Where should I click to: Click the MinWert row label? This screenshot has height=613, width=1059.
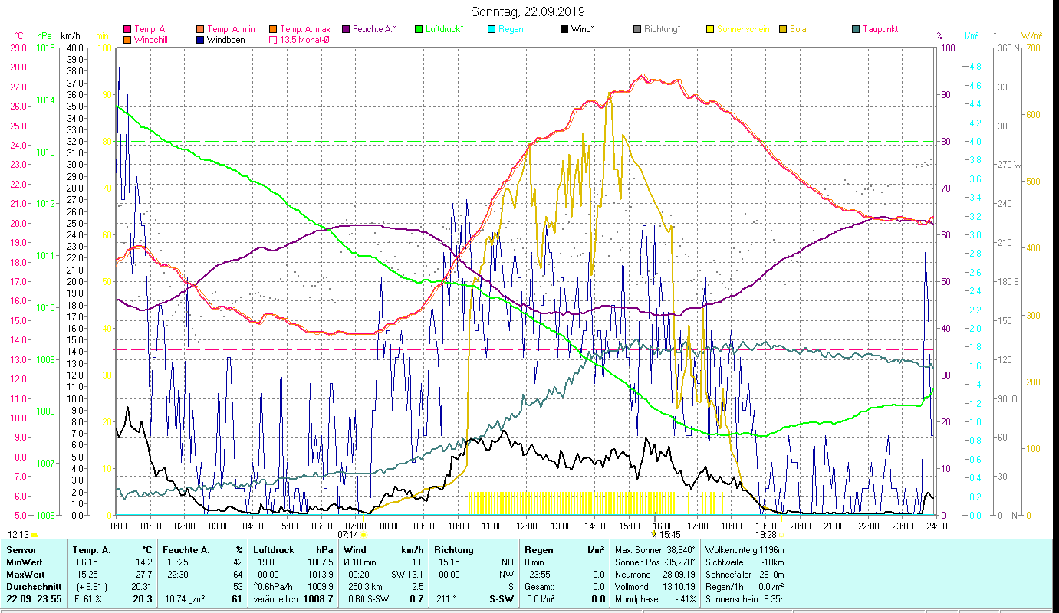[25, 562]
